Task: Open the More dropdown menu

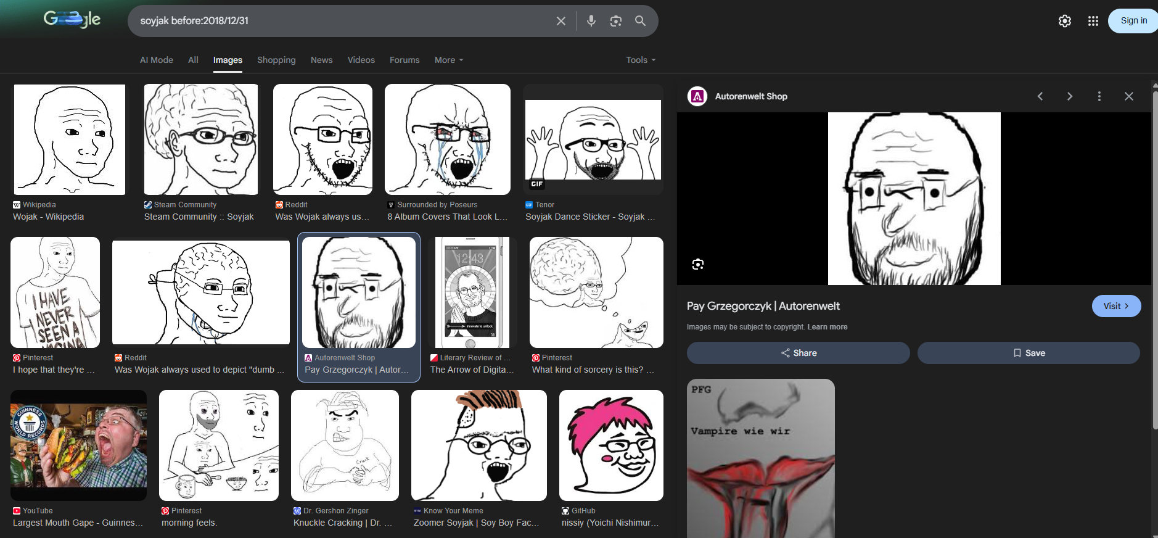Action: (449, 60)
